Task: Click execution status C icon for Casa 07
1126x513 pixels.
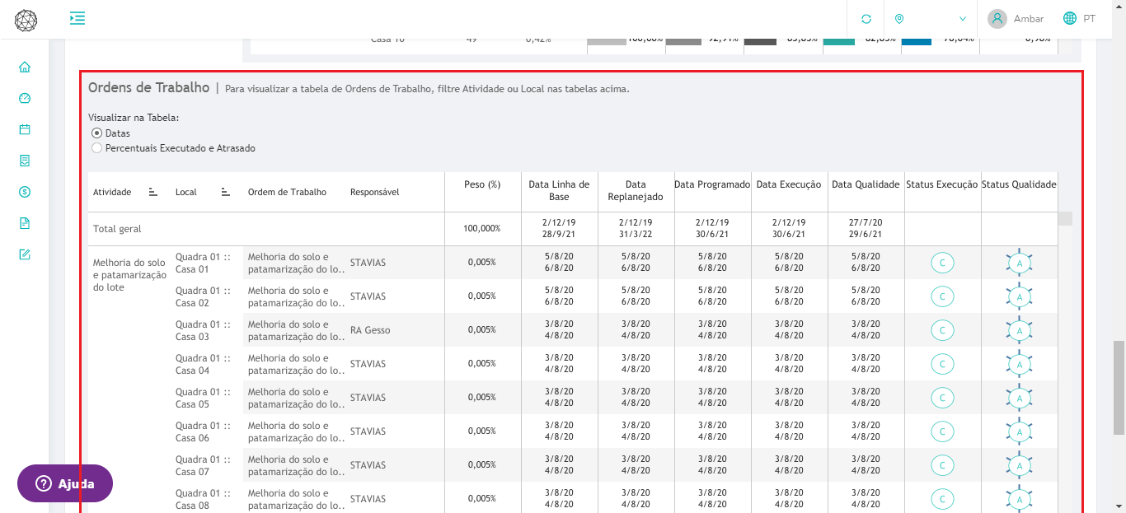Action: tap(941, 466)
